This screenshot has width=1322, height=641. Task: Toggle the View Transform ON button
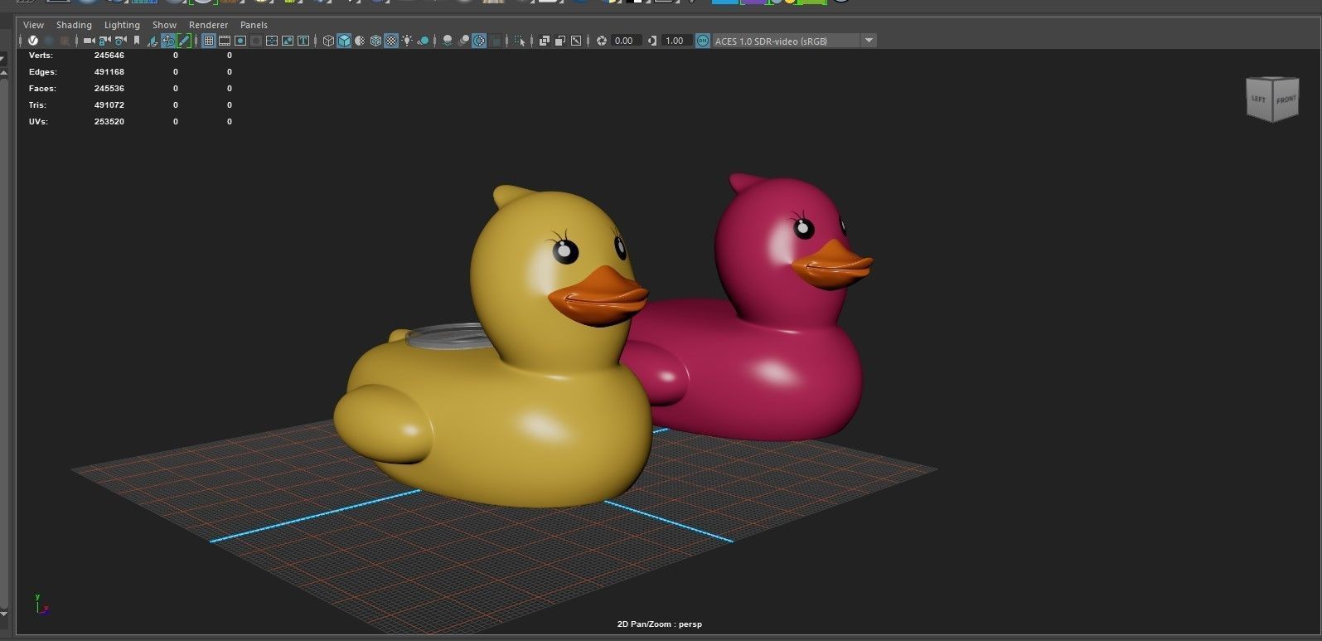[703, 41]
